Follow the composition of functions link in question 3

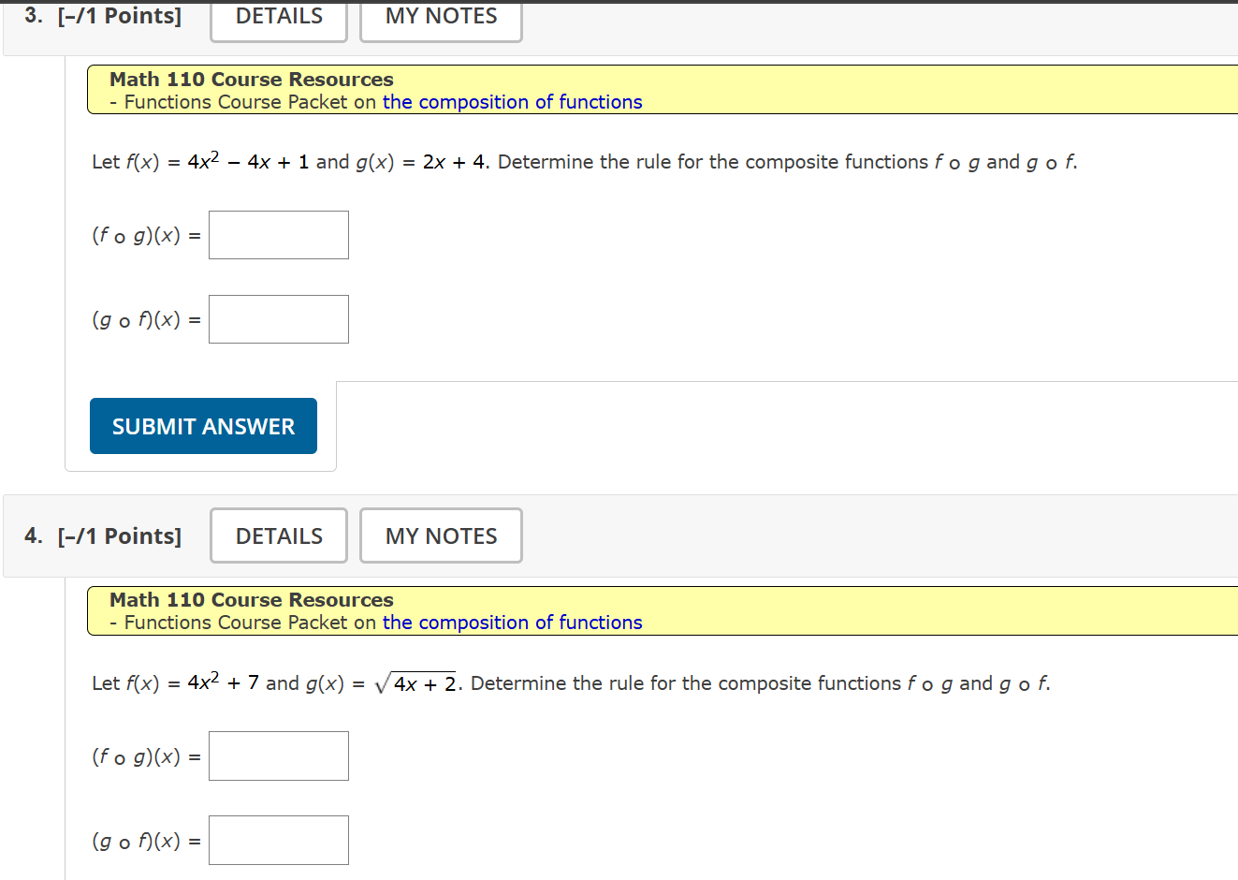tap(511, 102)
